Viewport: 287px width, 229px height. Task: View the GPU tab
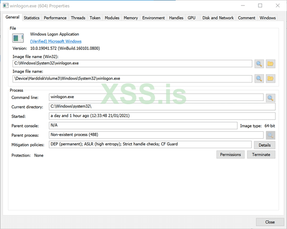191,18
